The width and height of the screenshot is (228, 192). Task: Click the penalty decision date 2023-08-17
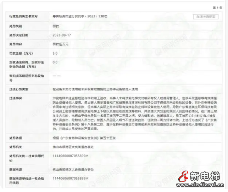[x=62, y=35]
